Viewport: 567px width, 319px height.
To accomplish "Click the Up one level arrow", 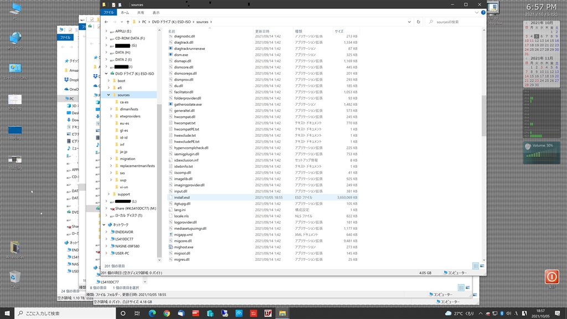I will pyautogui.click(x=128, y=22).
